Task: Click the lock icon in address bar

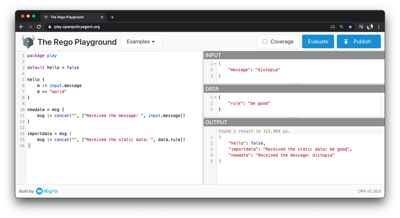Action: coord(50,27)
